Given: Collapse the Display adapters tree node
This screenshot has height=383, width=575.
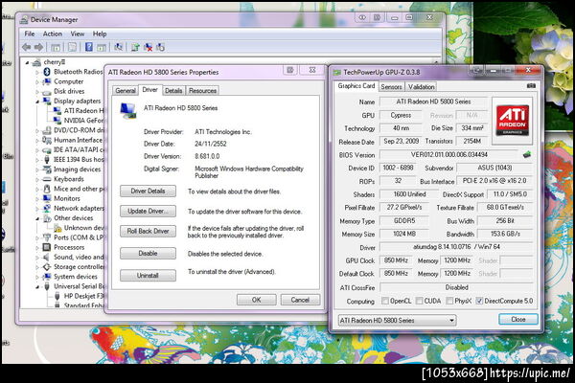Looking at the screenshot, I should pos(37,101).
